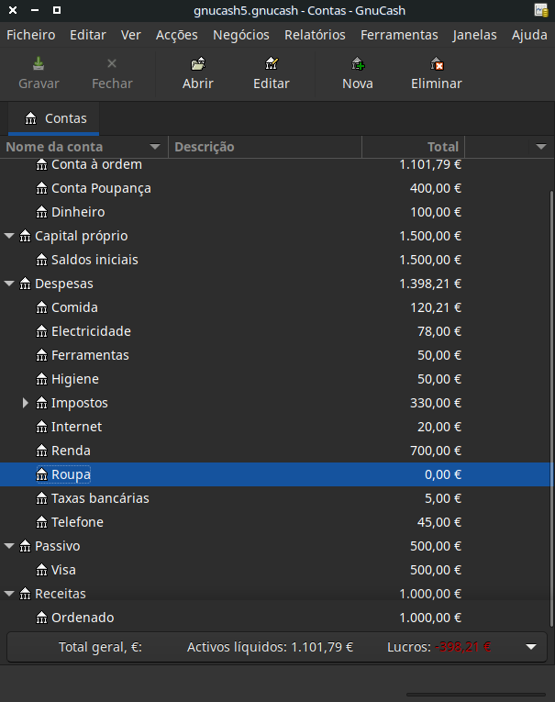Click the bank icon beside Ordenado

[x=41, y=618]
